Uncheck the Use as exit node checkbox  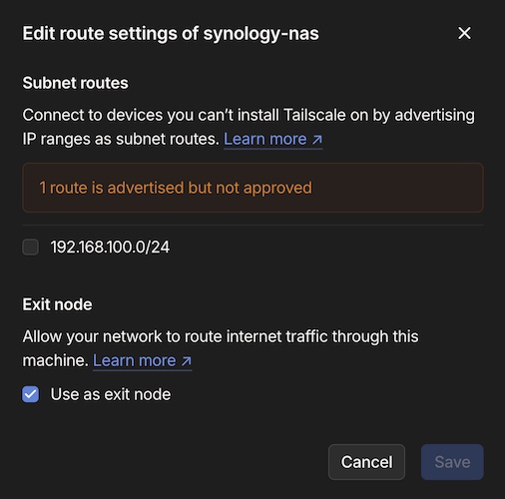pyautogui.click(x=31, y=394)
